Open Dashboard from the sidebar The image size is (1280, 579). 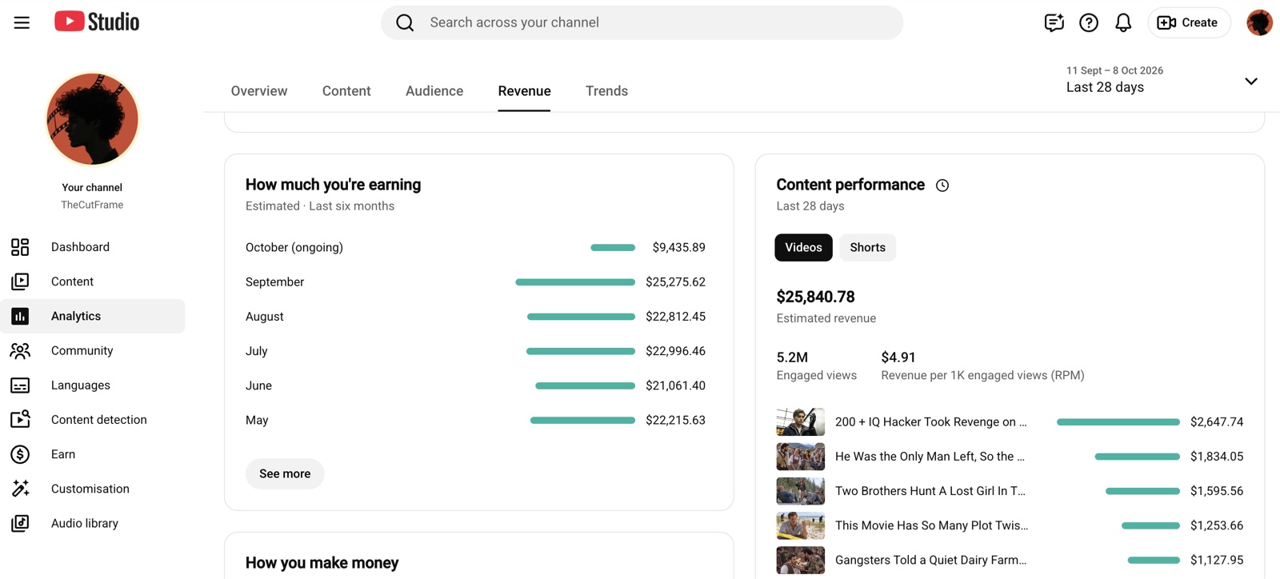[x=93, y=247]
